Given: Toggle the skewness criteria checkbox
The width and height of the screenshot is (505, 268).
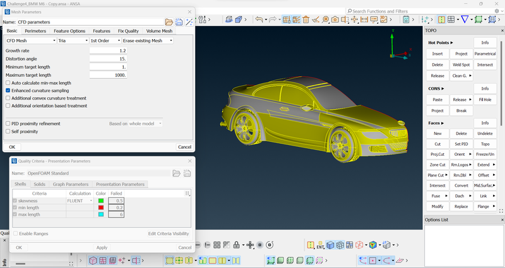Looking at the screenshot, I should [15, 201].
